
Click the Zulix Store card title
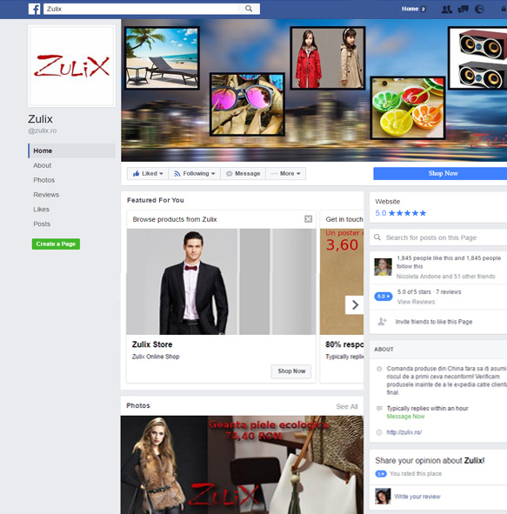click(152, 344)
